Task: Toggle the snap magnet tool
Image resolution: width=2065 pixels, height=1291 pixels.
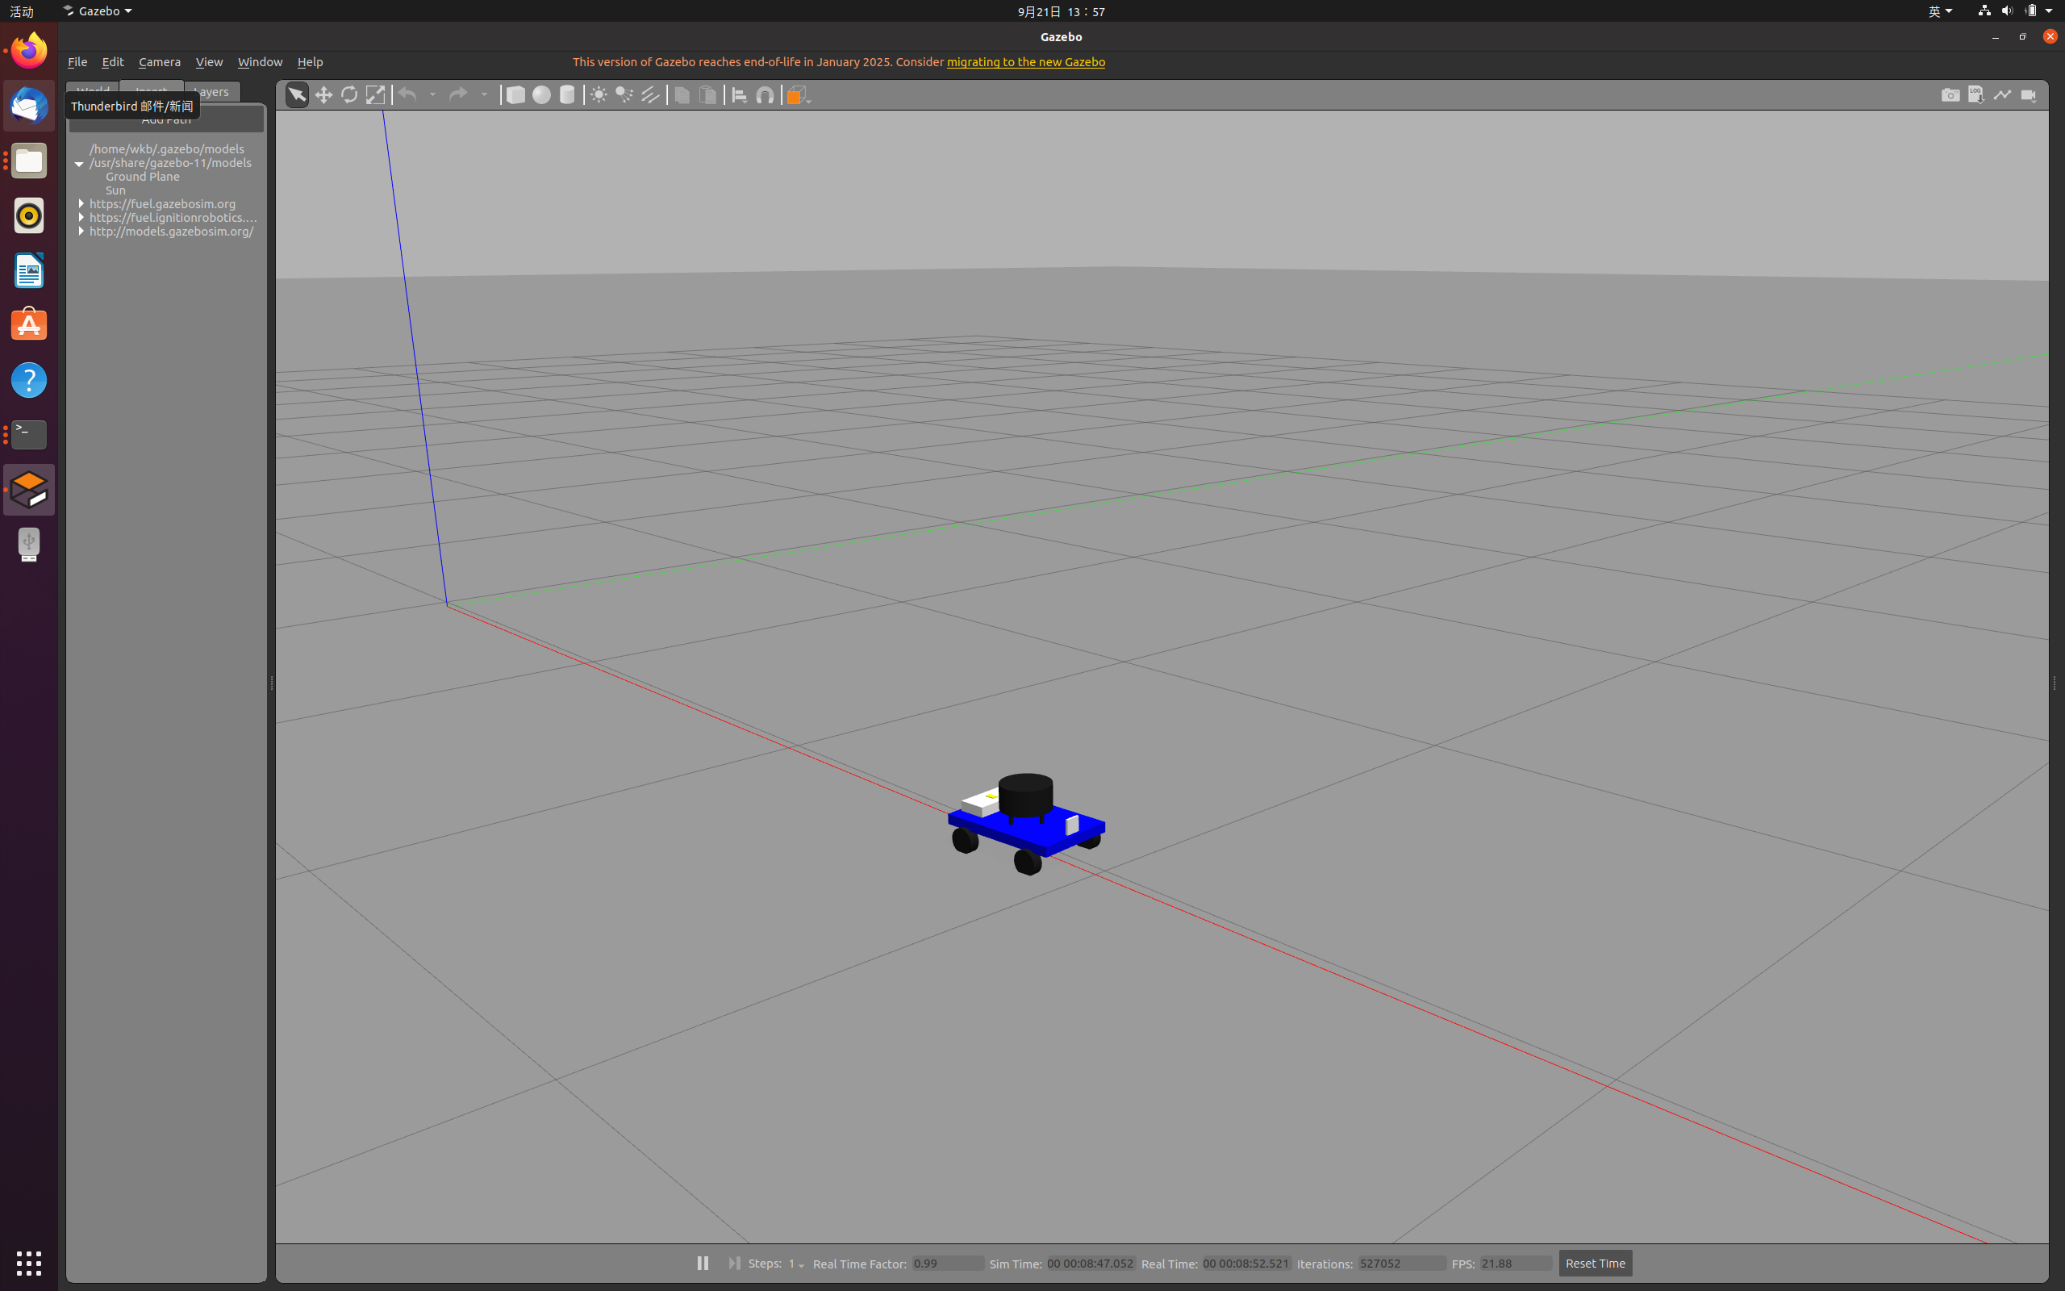Action: [766, 94]
